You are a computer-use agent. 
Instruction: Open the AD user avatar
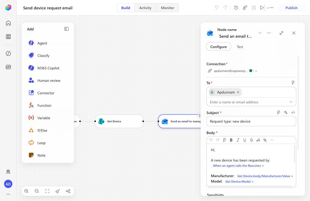8,184
